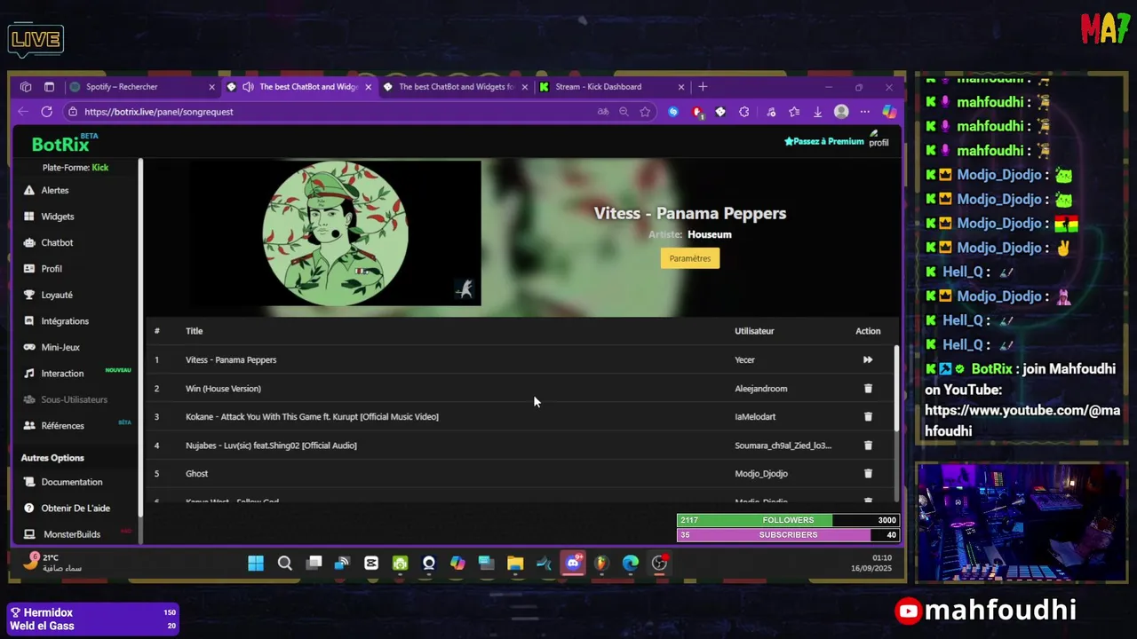The height and width of the screenshot is (639, 1137).
Task: Click the Win (House Version) title
Action: pyautogui.click(x=223, y=389)
